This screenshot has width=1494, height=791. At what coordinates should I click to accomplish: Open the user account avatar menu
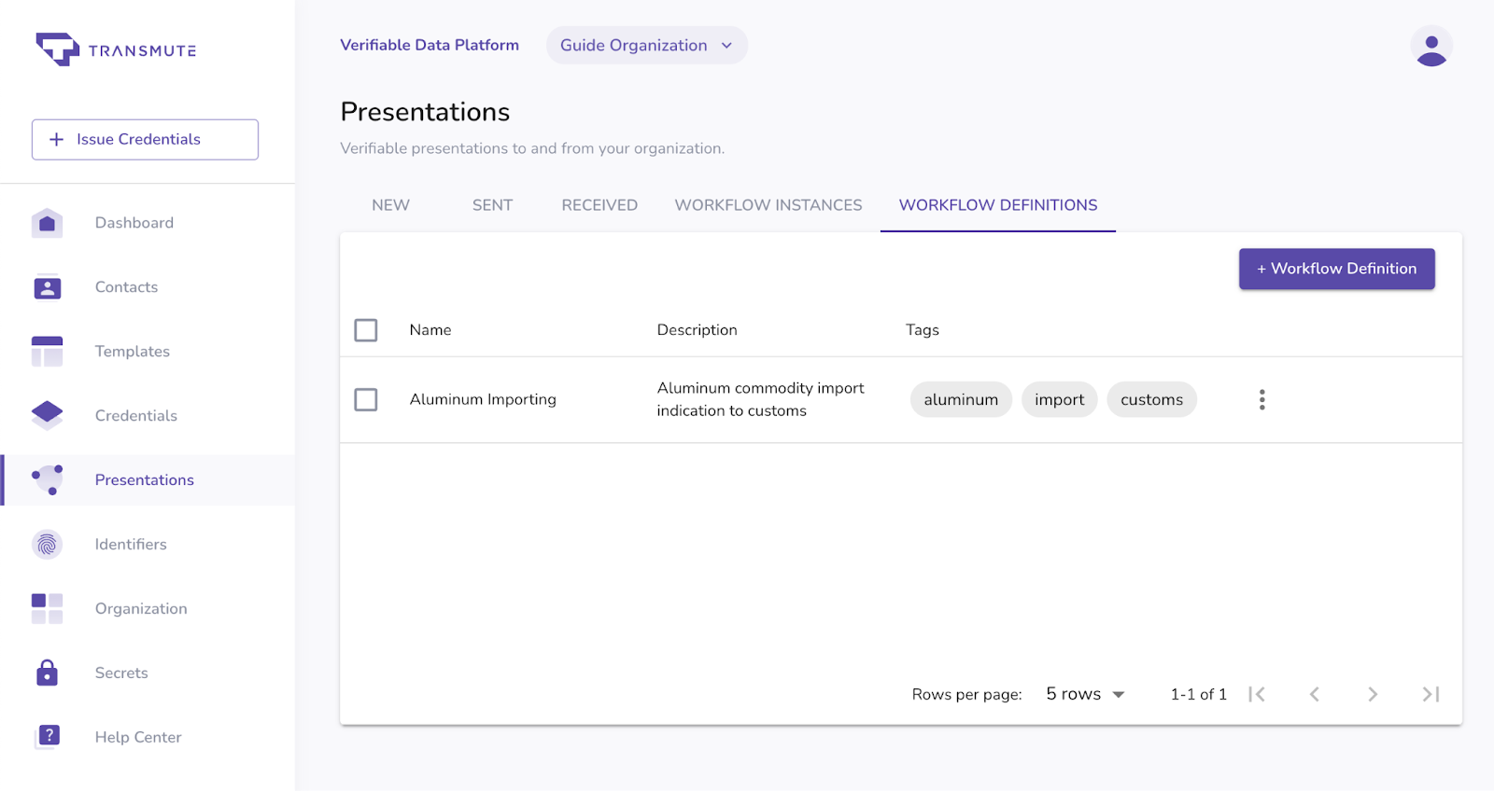(1431, 47)
